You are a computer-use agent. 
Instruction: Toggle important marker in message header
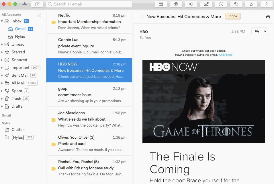click(x=141, y=17)
